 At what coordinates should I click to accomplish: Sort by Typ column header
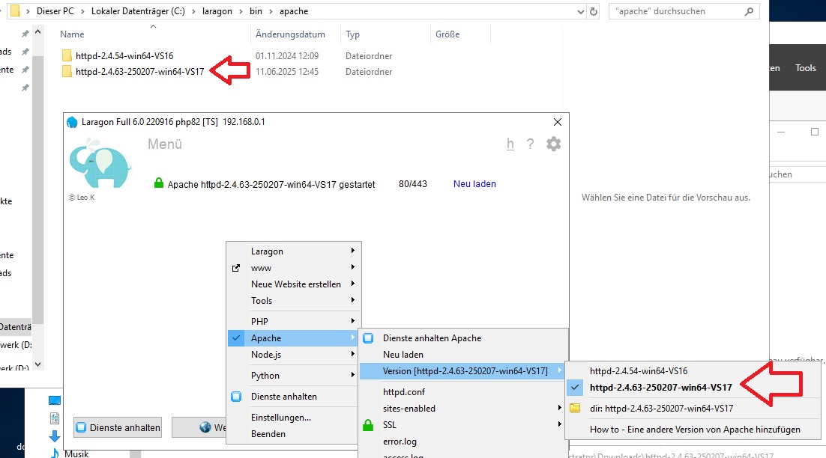point(352,34)
